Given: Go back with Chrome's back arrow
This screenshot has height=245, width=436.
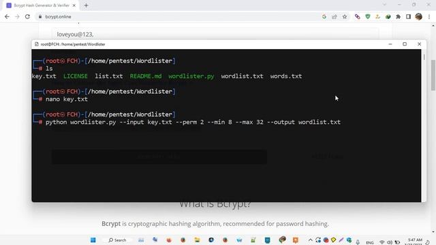Looking at the screenshot, I should (7, 16).
